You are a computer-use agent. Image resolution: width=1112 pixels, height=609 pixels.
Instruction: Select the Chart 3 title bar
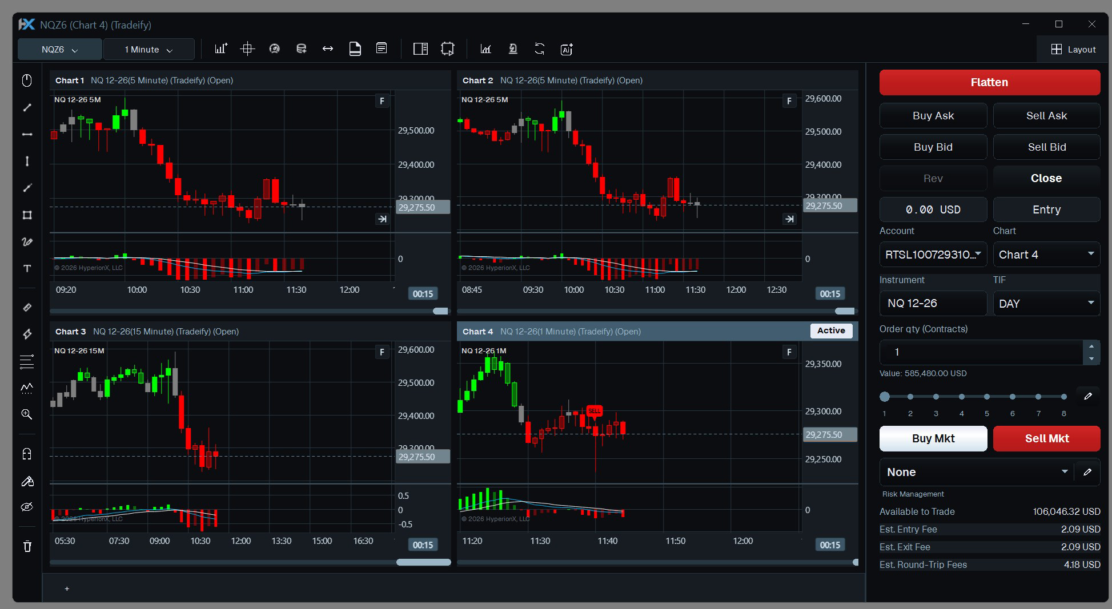tap(250, 332)
